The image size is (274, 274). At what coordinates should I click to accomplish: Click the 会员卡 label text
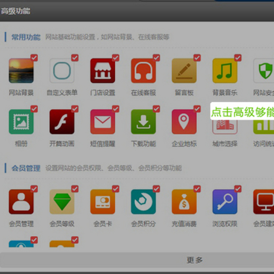pyautogui.click(x=103, y=224)
